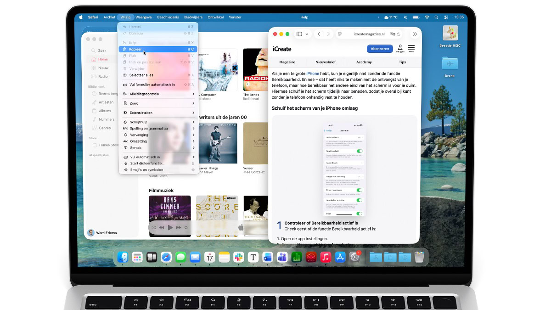Open Safari sidebar options dropdown arrow
Screen dimensions: 551x310
[x=307, y=34]
